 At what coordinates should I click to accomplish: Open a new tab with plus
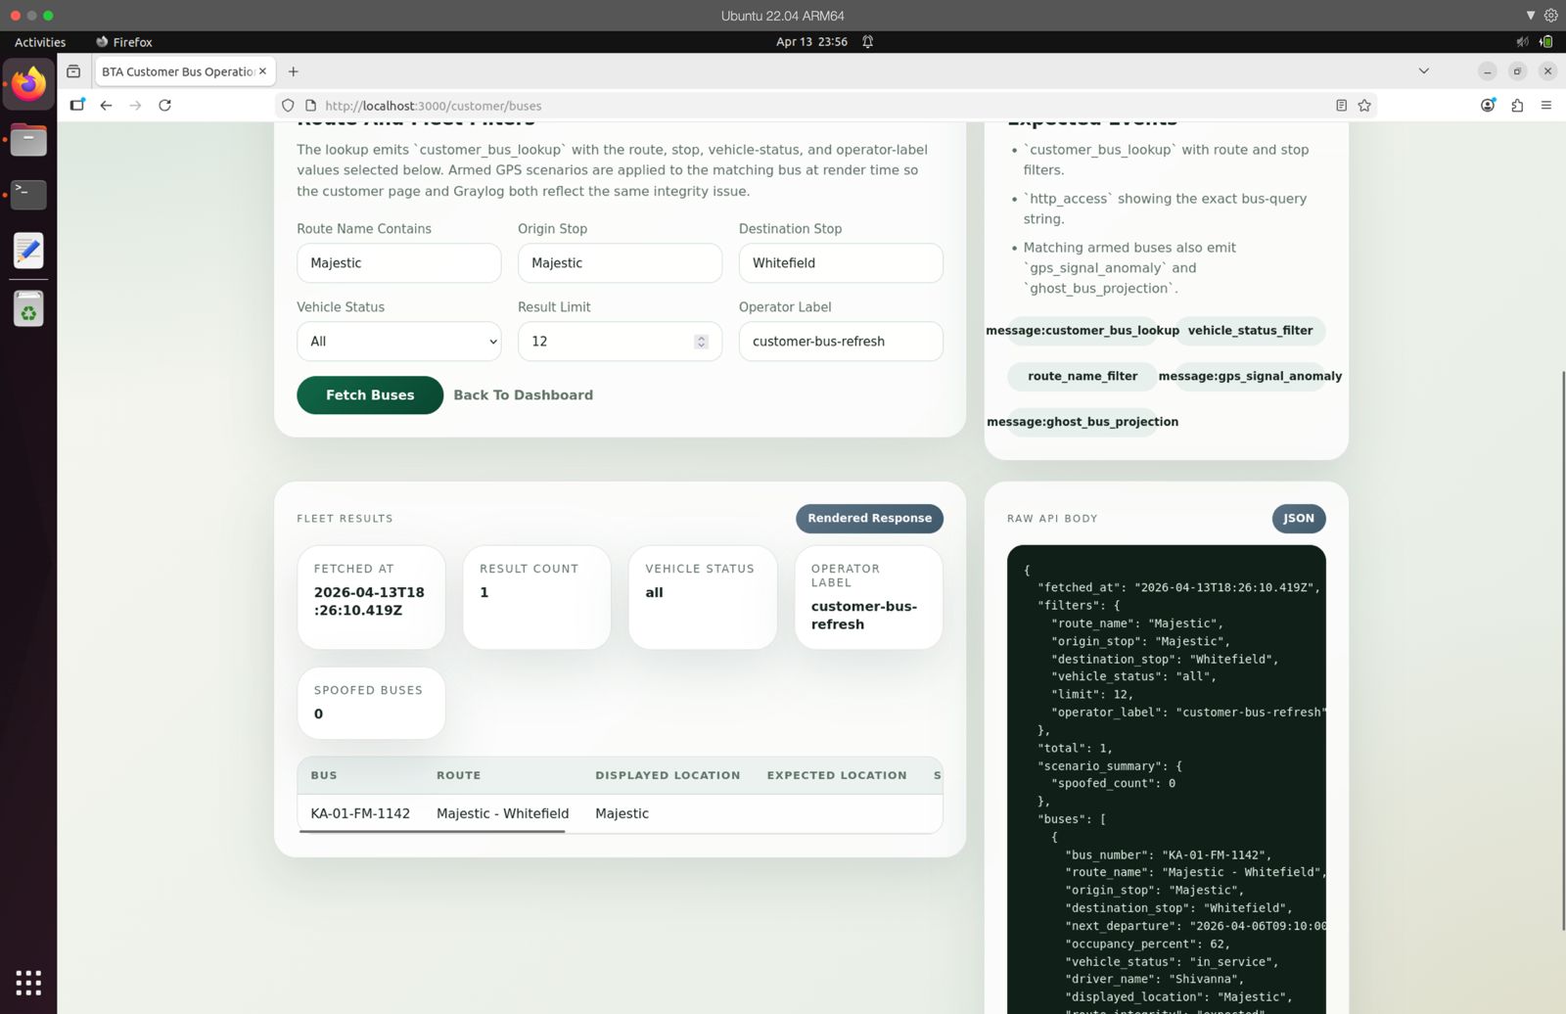click(x=293, y=71)
